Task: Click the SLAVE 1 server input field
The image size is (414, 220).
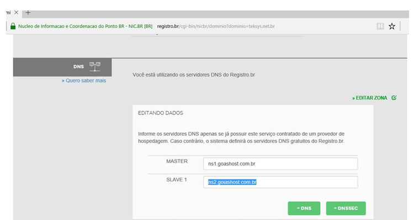Action: pyautogui.click(x=280, y=182)
